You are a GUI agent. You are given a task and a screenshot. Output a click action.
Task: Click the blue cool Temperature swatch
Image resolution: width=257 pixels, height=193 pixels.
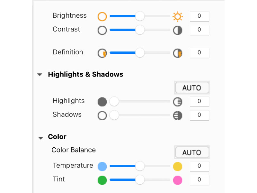(102, 166)
